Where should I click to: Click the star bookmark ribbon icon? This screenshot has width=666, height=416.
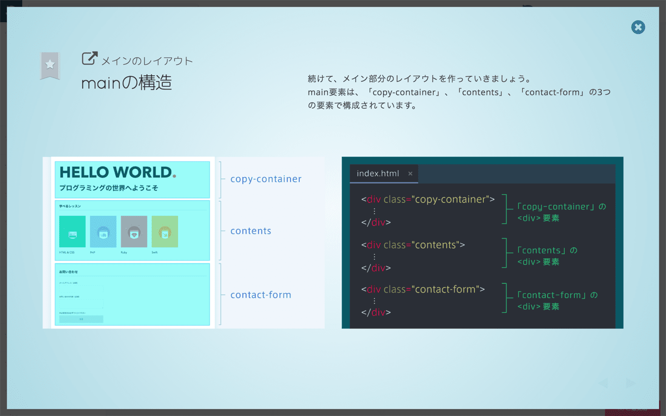pos(50,65)
